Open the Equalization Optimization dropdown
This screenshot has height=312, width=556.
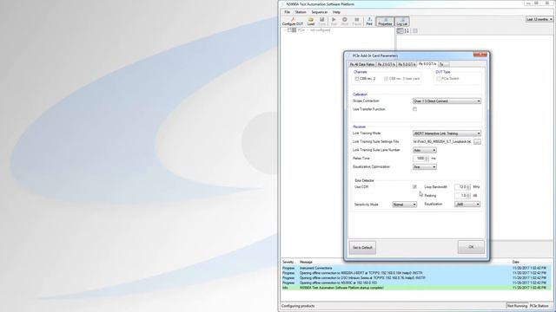click(x=425, y=167)
